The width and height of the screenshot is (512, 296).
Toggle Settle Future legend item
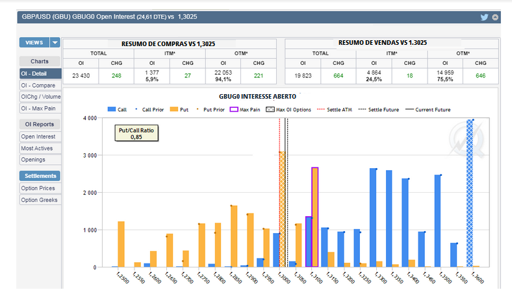(378, 110)
